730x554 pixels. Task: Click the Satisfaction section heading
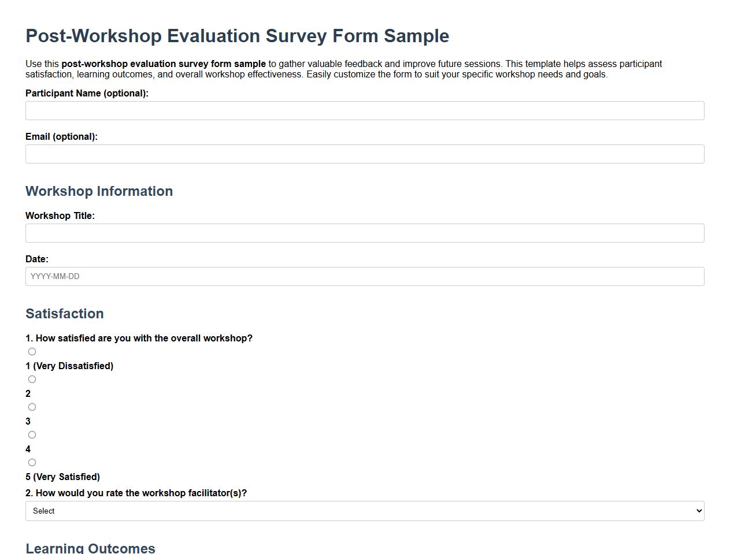(x=64, y=314)
